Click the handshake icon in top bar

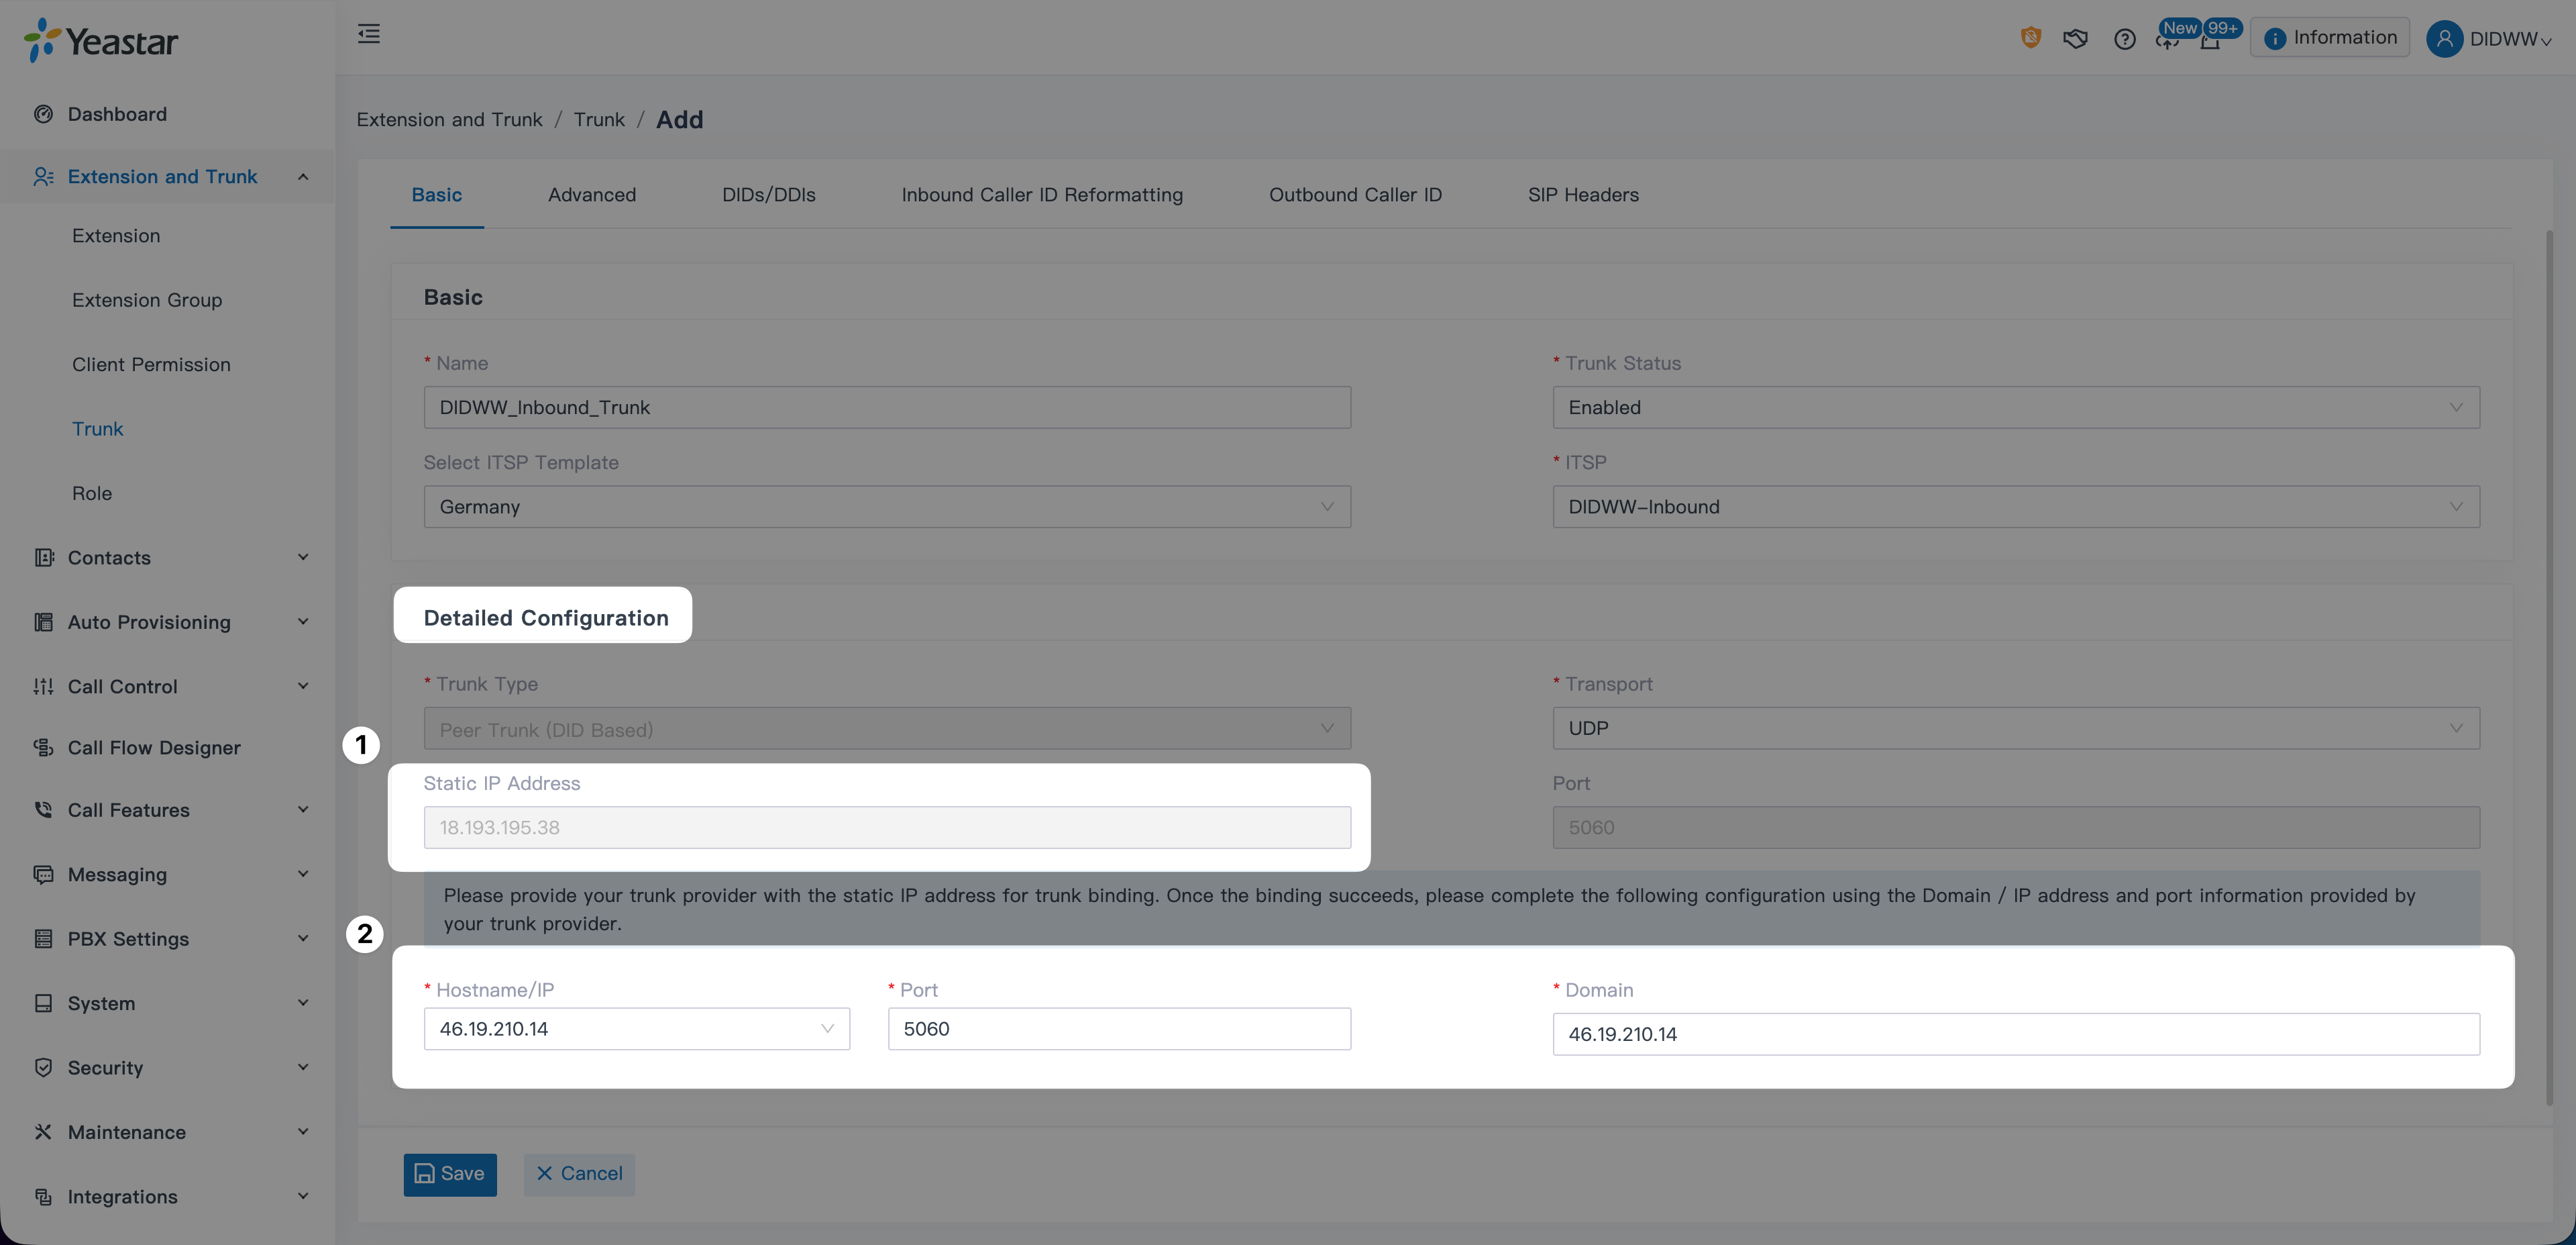2075,39
